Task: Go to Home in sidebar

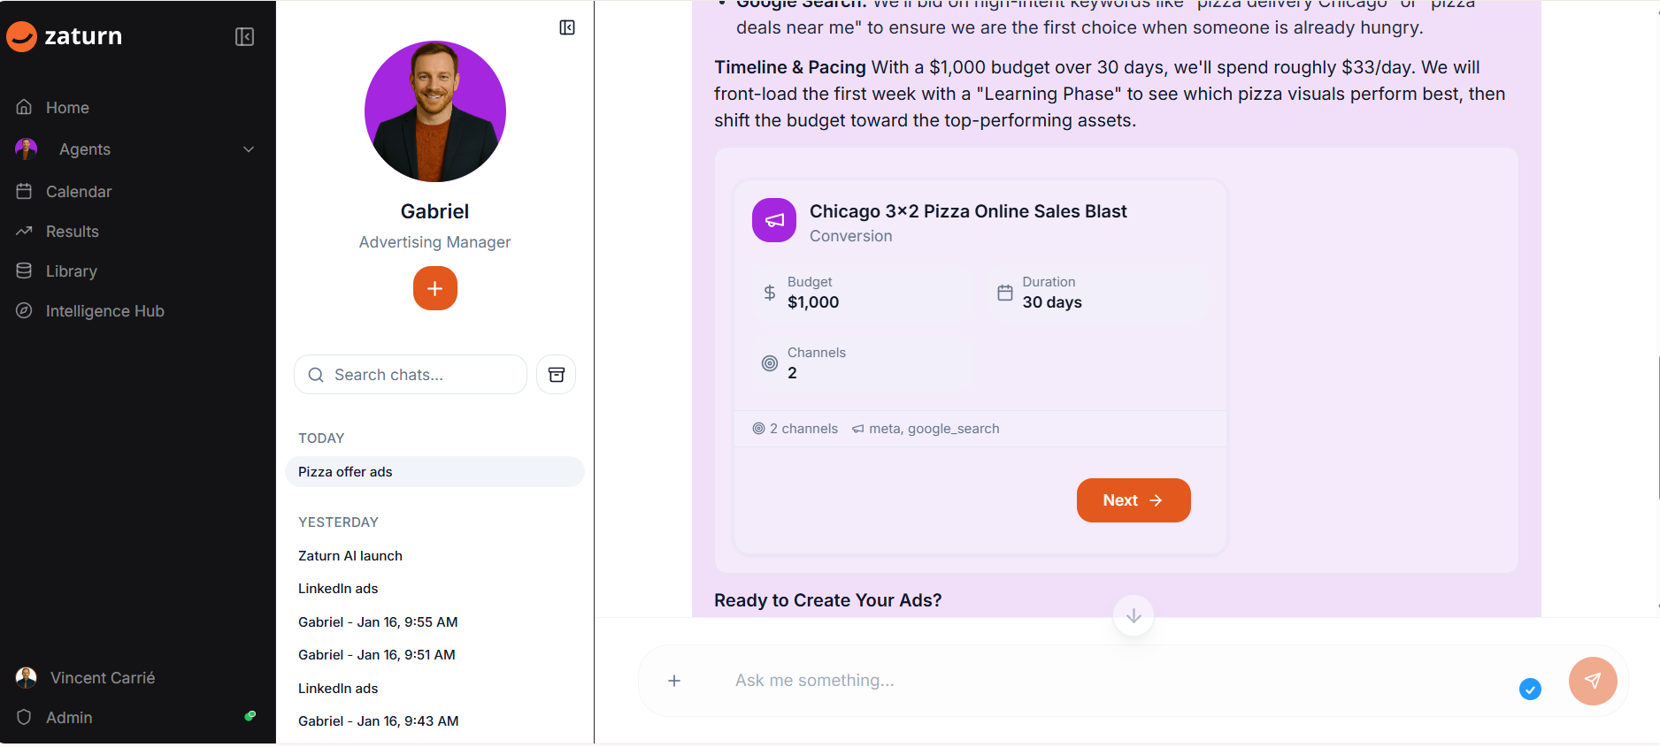Action: (x=67, y=108)
